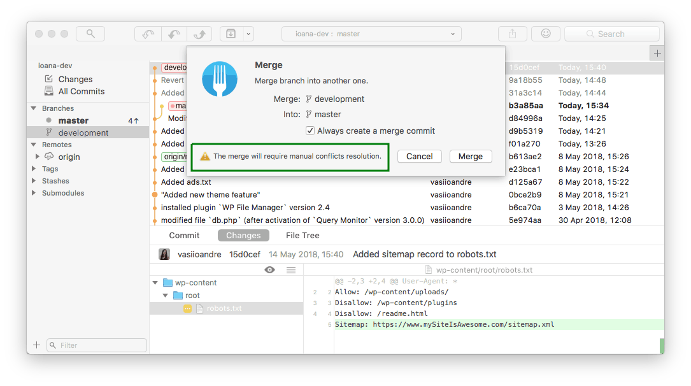Click the Fetch toolbar icon
The height and width of the screenshot is (386, 691).
(x=148, y=34)
